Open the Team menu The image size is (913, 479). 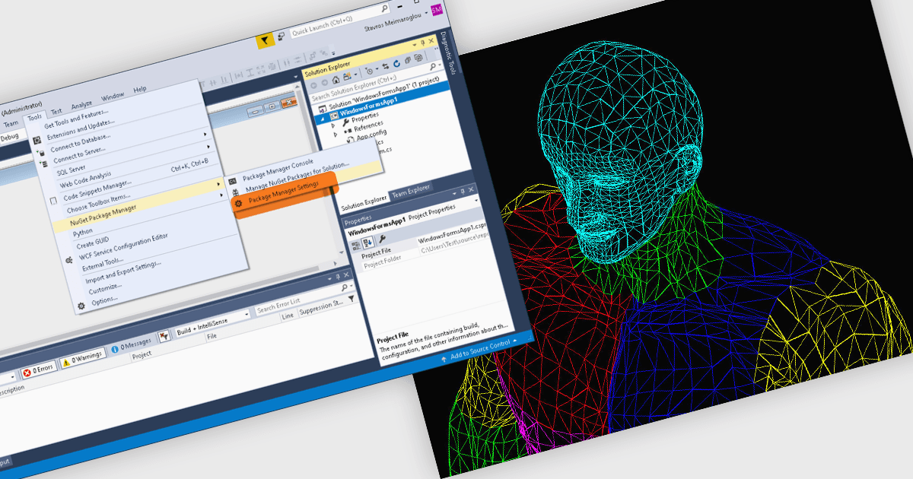point(11,123)
